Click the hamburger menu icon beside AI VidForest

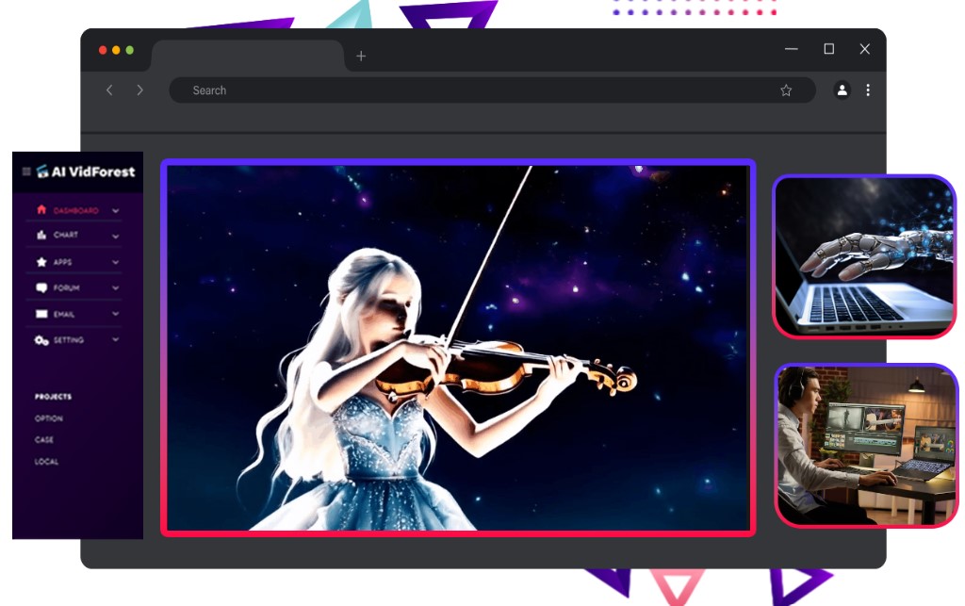coord(26,172)
